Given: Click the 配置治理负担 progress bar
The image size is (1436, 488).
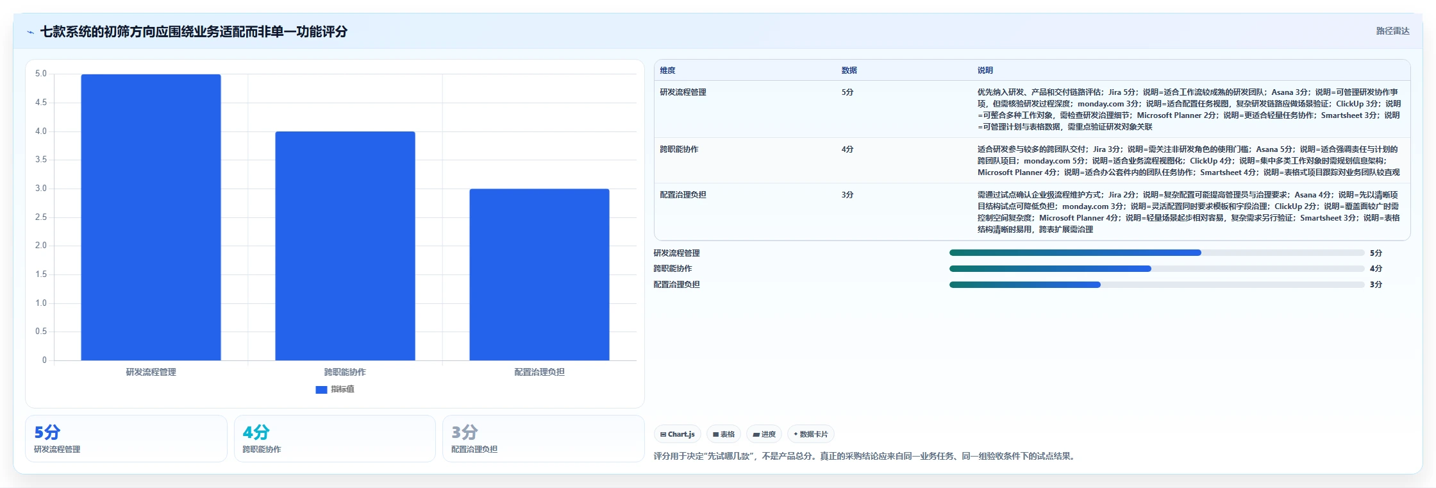Looking at the screenshot, I should tap(1156, 285).
